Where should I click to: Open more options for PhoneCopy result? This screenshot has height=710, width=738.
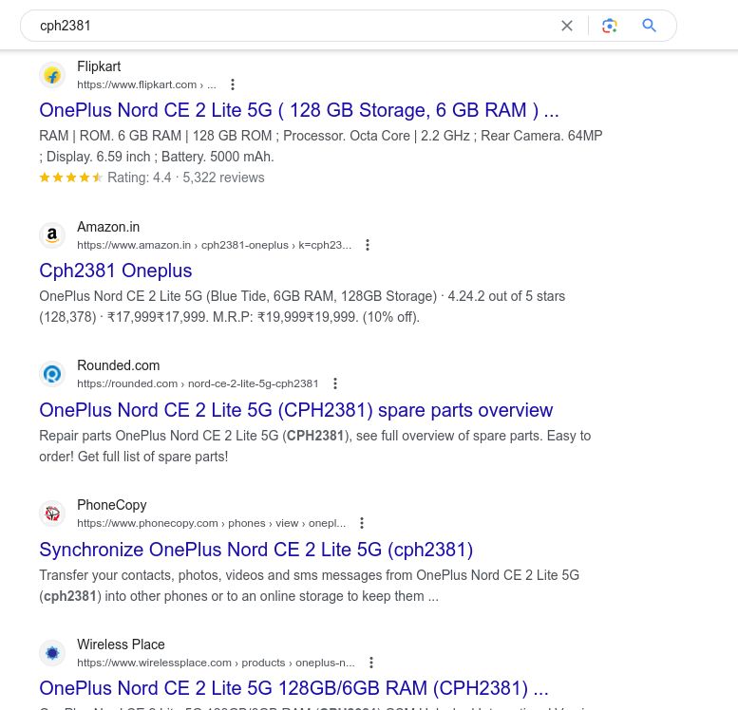click(362, 523)
